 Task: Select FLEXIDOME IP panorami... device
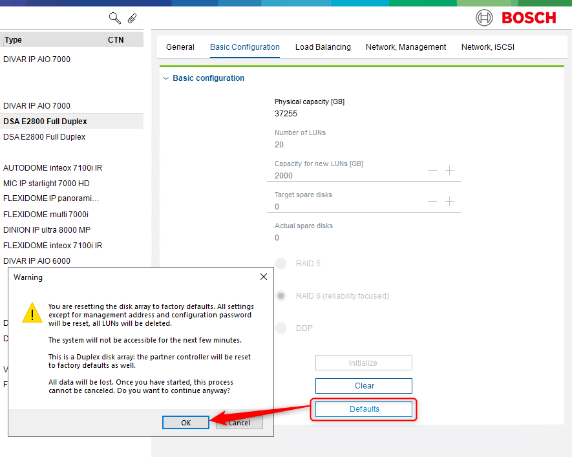click(x=72, y=198)
